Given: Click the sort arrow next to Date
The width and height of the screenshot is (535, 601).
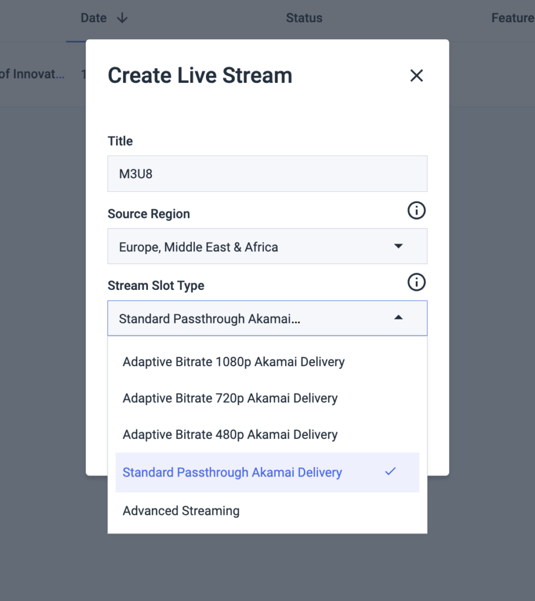Looking at the screenshot, I should pos(121,18).
